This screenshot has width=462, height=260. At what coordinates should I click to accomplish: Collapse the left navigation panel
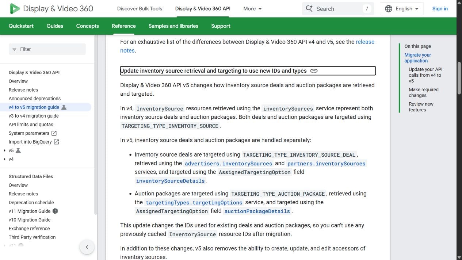(x=87, y=247)
